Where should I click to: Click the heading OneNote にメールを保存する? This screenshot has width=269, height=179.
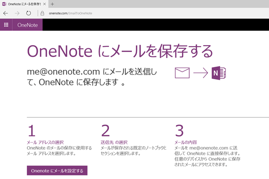[120, 51]
